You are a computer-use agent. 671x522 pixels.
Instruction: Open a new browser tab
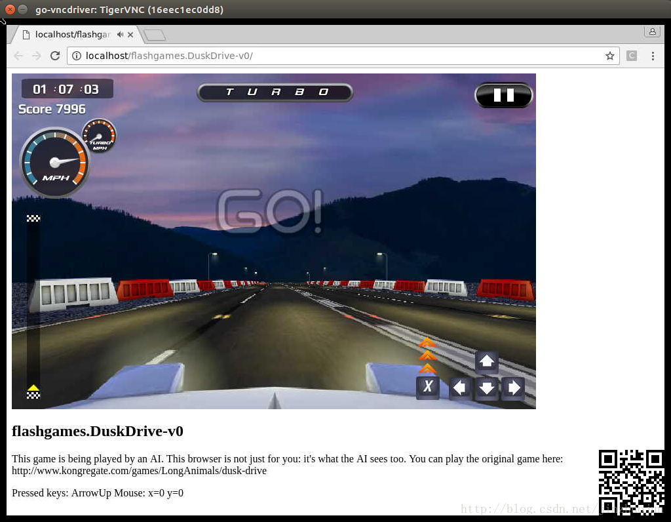[x=155, y=35]
